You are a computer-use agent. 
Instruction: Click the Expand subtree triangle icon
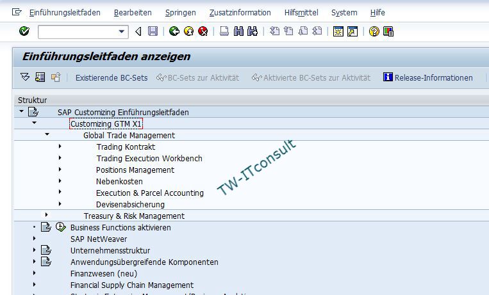[25, 77]
